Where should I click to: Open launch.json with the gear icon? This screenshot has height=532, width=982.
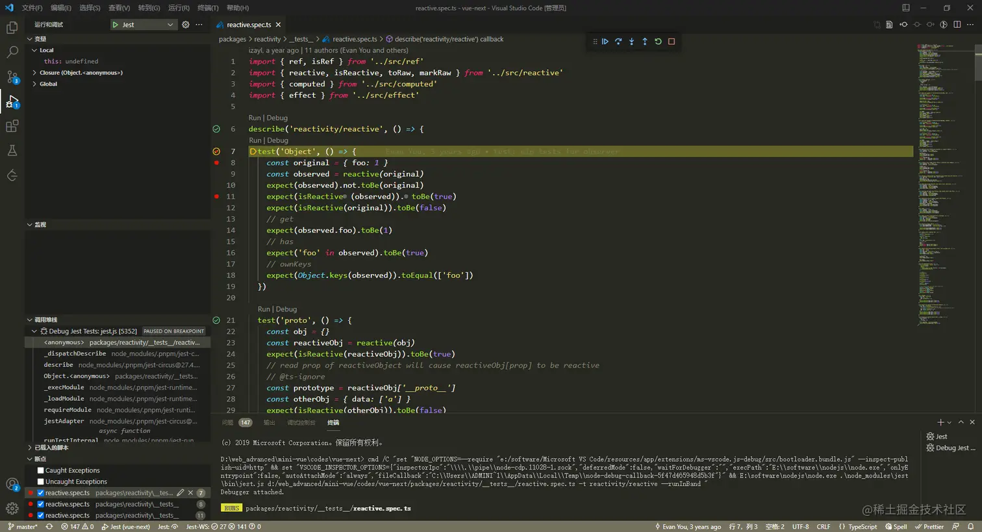coord(186,25)
